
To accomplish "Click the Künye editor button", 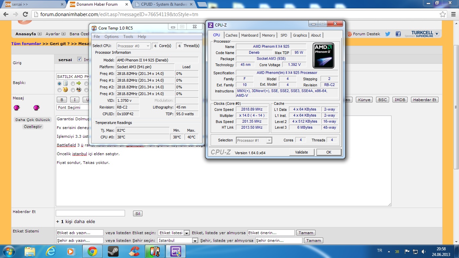I will pos(364,100).
